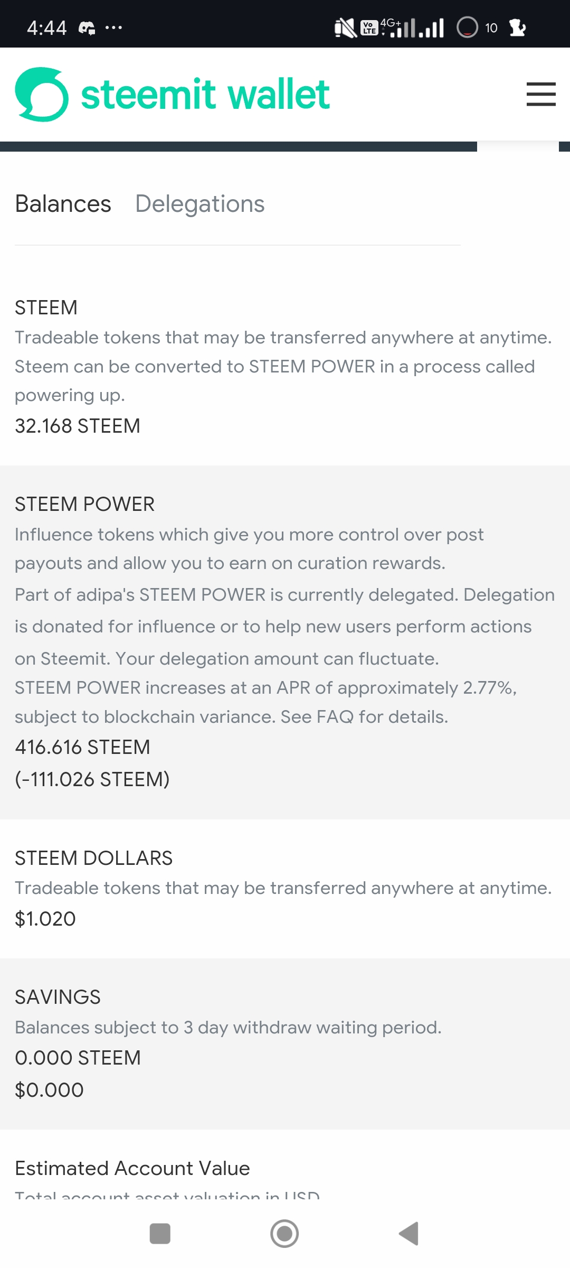
Task: Open the $0.000 savings dollars dropdown
Action: 49,1089
